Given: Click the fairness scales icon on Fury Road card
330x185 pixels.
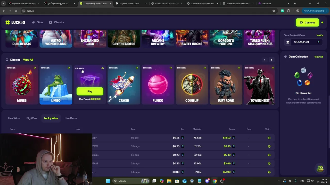Looking at the screenshot, I should [239, 68].
